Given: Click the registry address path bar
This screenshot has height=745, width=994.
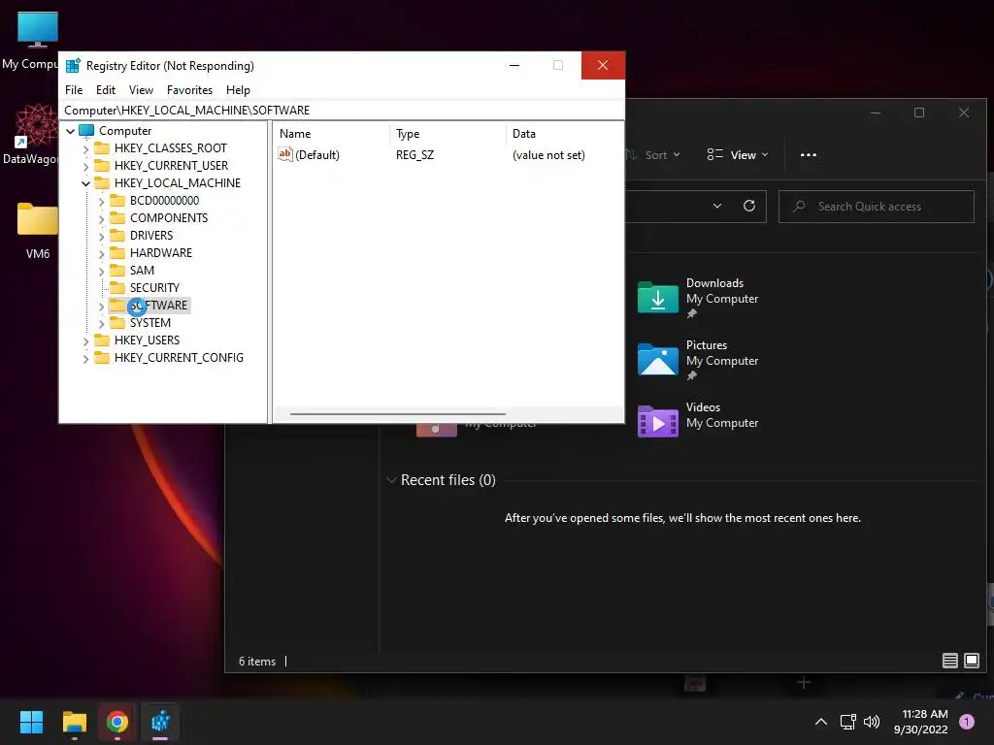Looking at the screenshot, I should [x=341, y=111].
